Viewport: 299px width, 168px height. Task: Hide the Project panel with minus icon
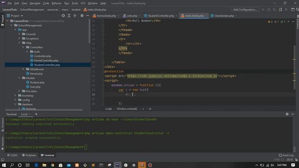pos(87,15)
